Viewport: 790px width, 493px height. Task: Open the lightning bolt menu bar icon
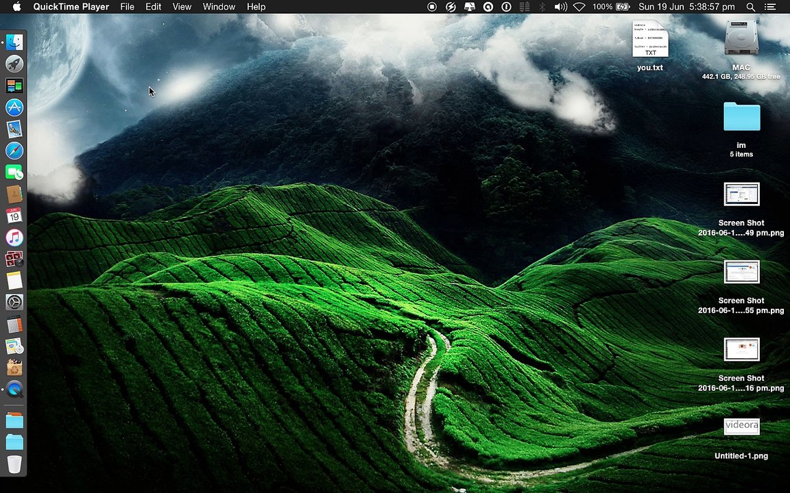451,7
